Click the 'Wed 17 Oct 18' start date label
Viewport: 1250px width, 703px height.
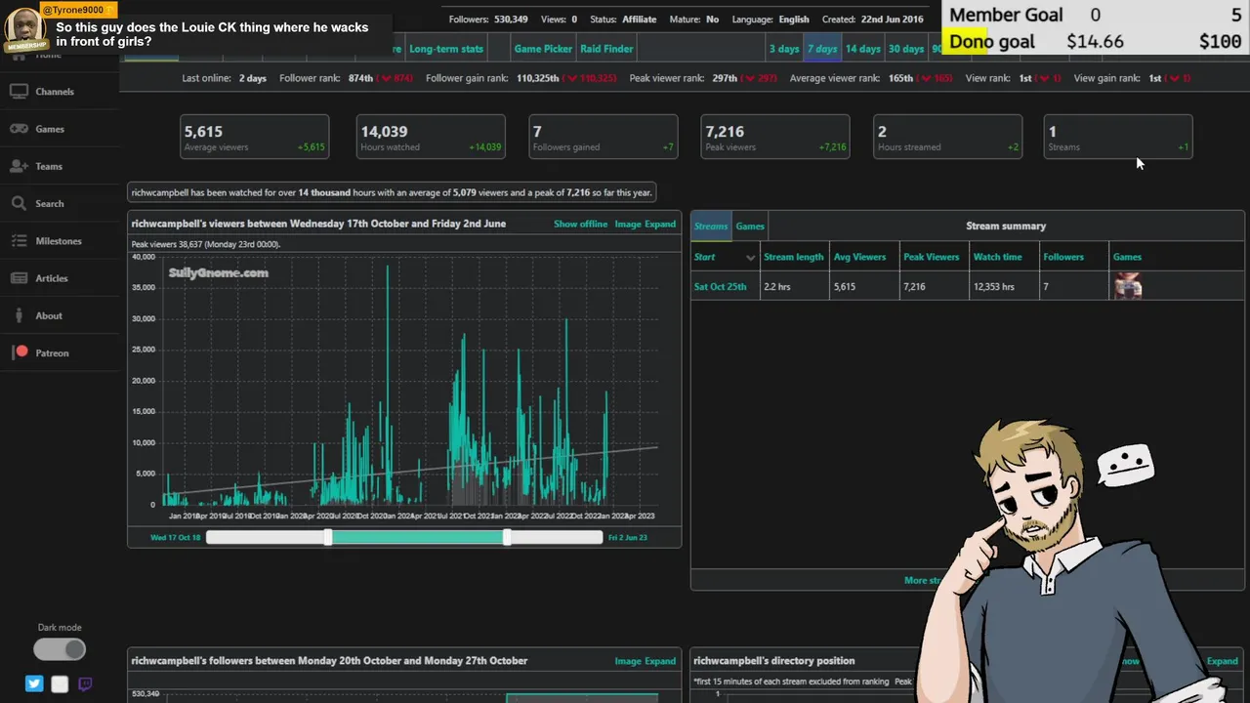coord(176,538)
